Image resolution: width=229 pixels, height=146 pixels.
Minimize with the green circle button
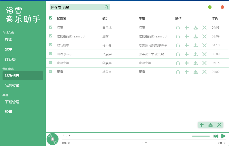[x=210, y=7]
